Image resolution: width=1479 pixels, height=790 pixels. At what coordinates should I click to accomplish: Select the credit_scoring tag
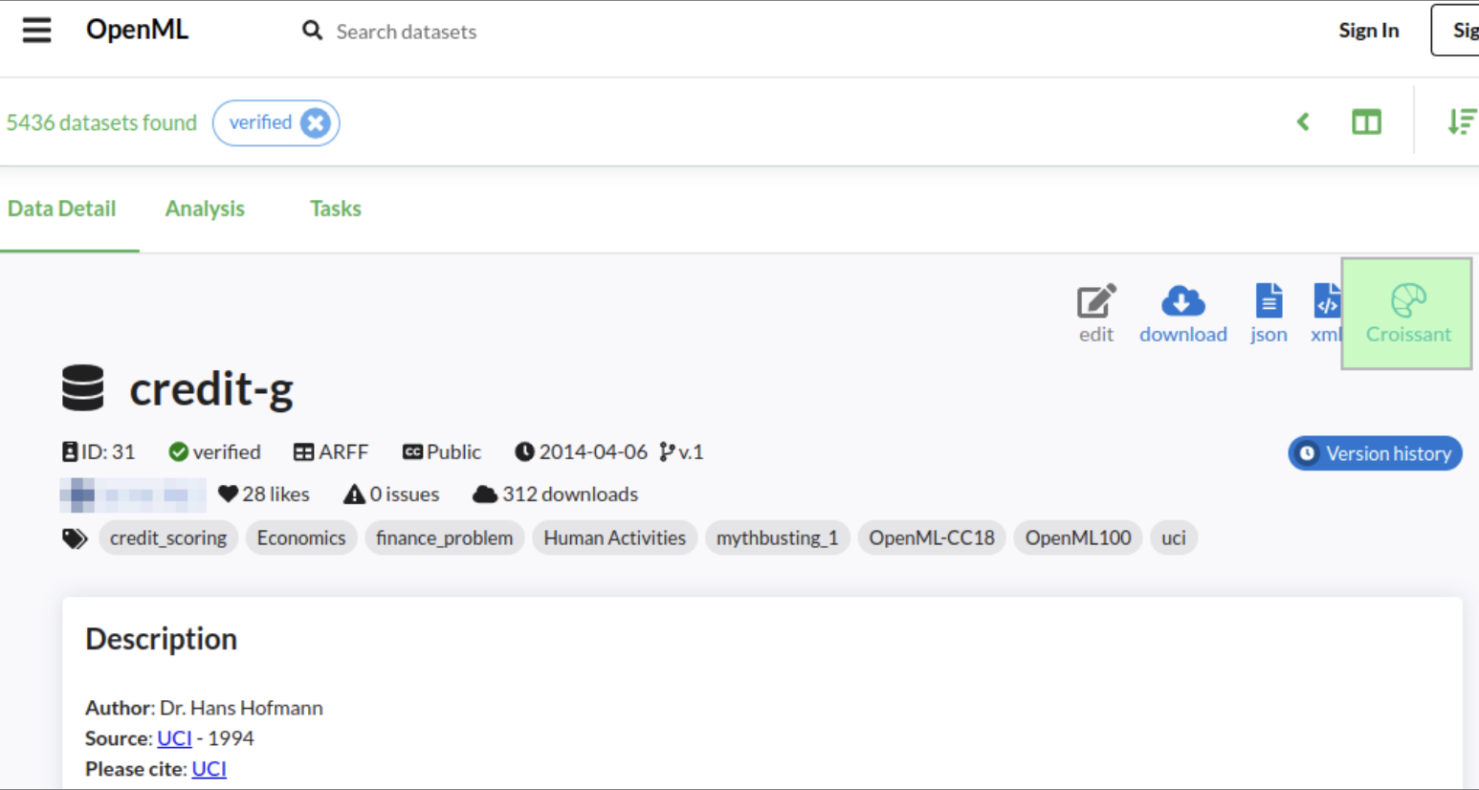168,538
